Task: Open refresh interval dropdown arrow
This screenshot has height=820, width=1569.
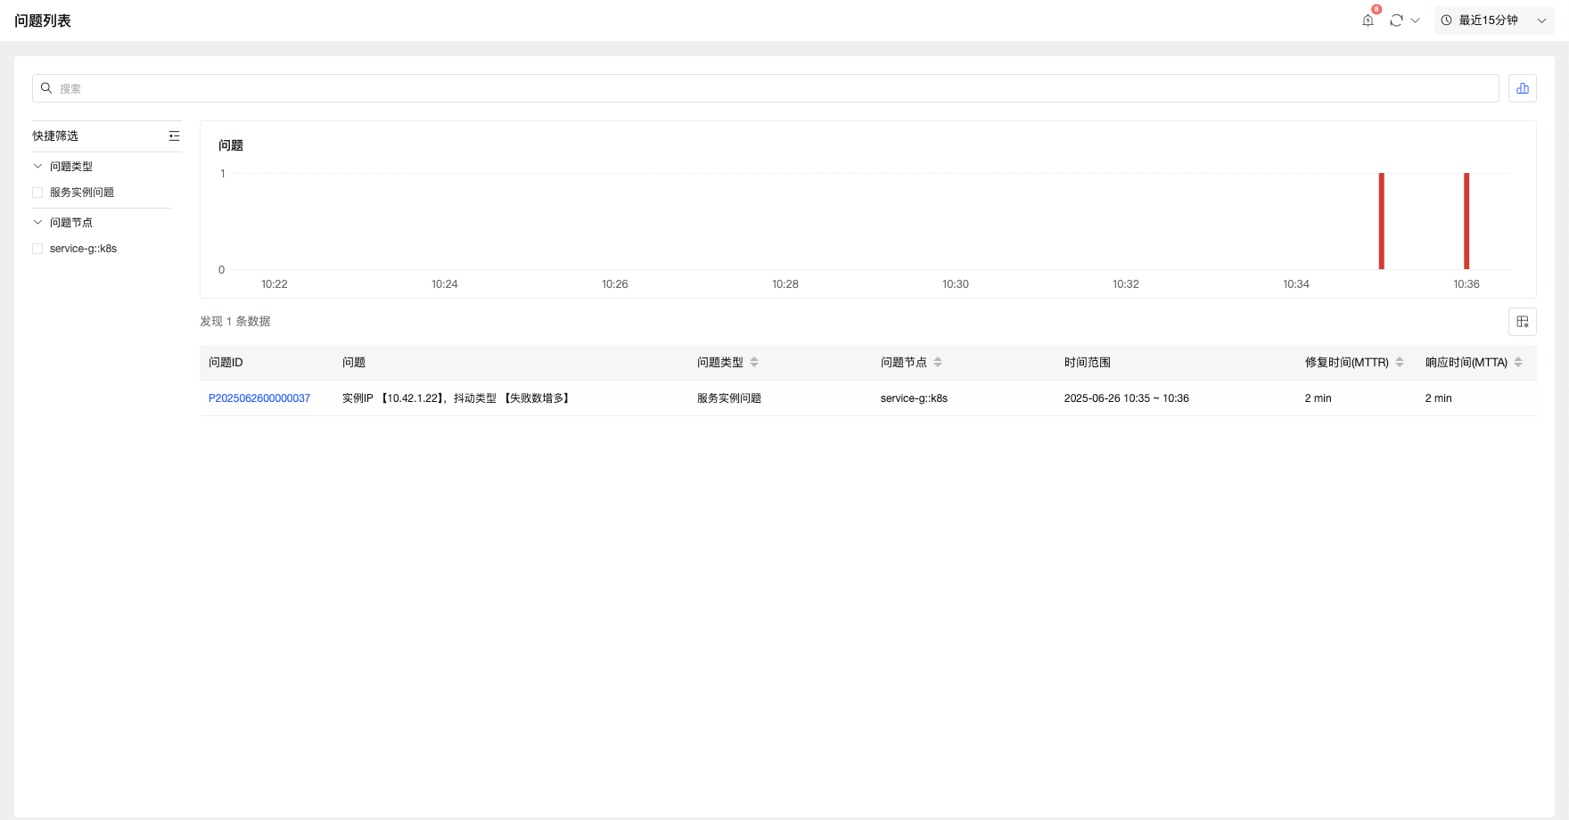Action: (x=1415, y=20)
